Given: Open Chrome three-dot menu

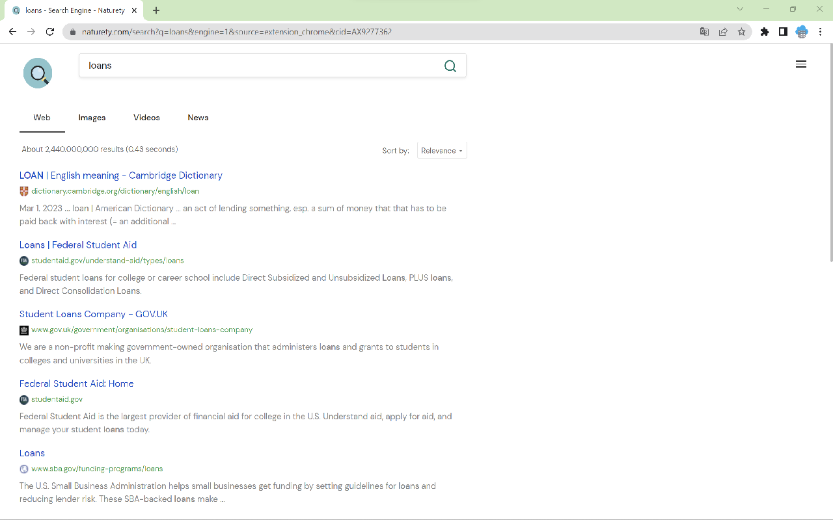Looking at the screenshot, I should click(x=820, y=31).
